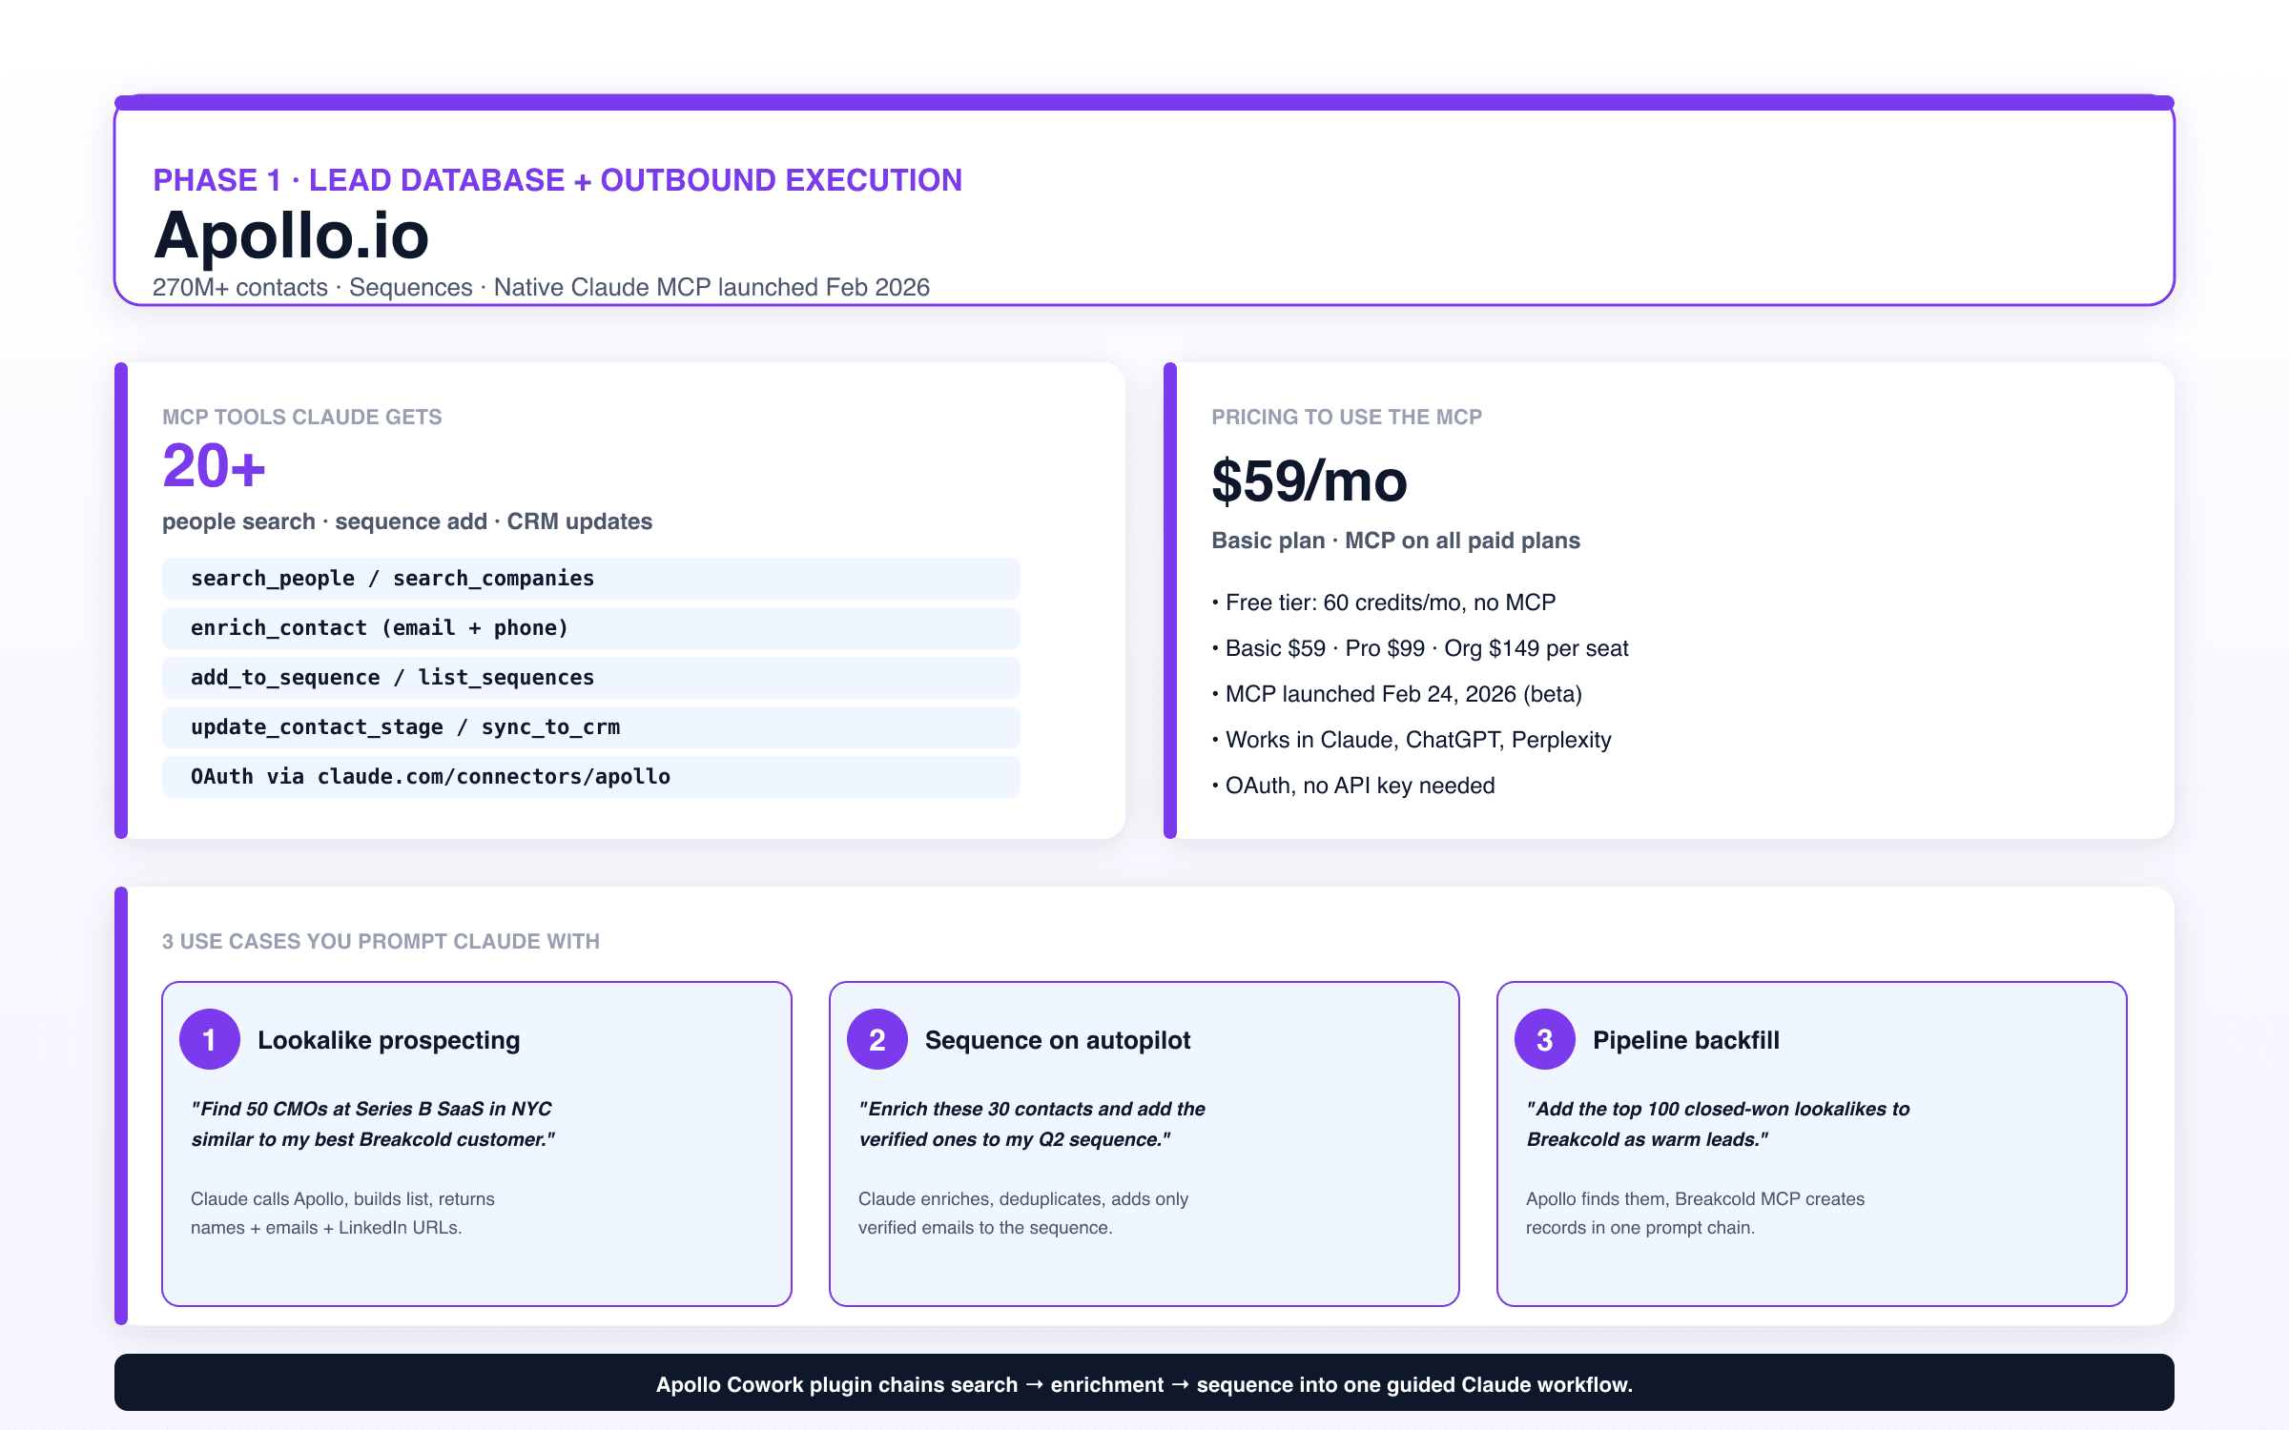The width and height of the screenshot is (2289, 1430).
Task: Click the 'Lookalike prospecting' card title
Action: click(x=389, y=1040)
